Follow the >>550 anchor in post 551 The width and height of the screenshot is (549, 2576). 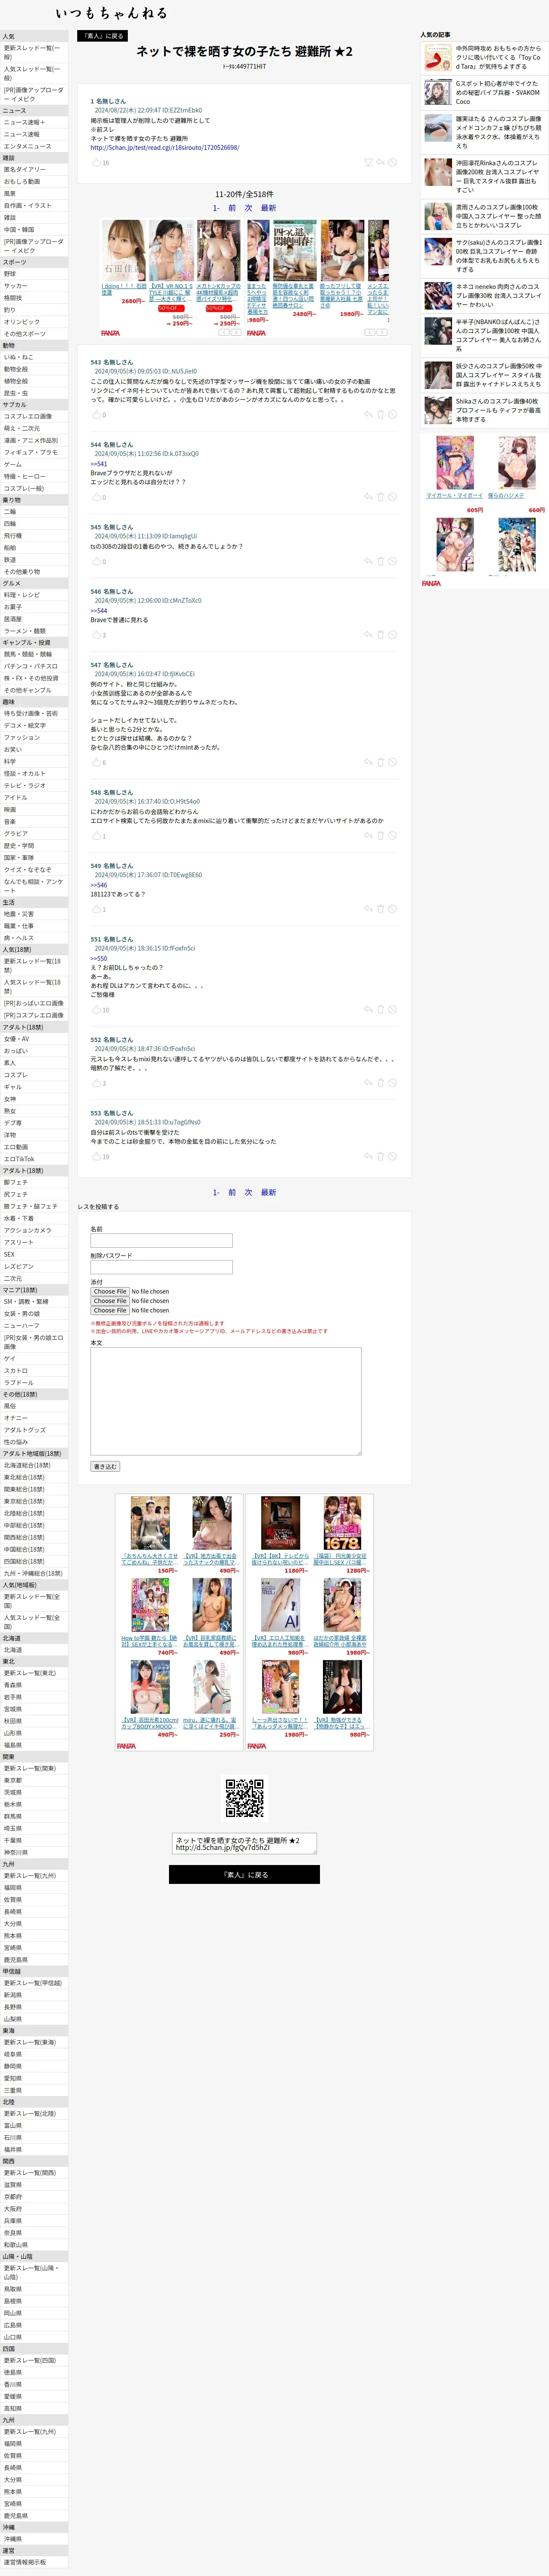99,958
